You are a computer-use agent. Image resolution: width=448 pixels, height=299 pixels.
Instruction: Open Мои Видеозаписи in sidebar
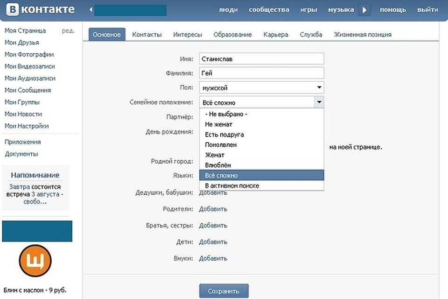(30, 66)
